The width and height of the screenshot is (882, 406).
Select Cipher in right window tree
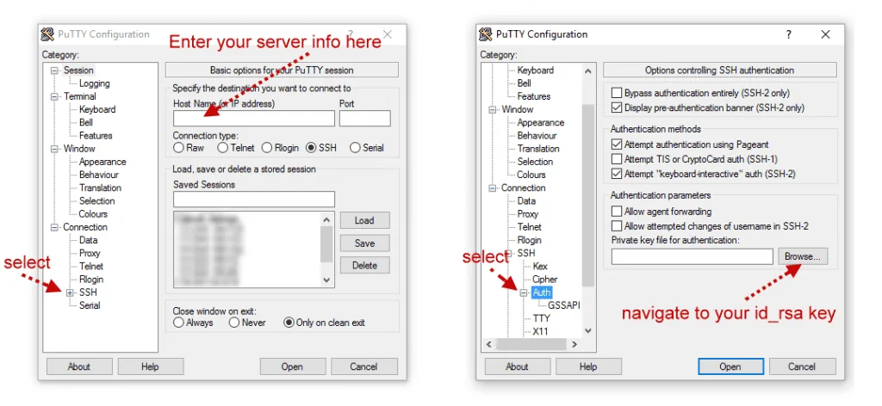pyautogui.click(x=545, y=279)
